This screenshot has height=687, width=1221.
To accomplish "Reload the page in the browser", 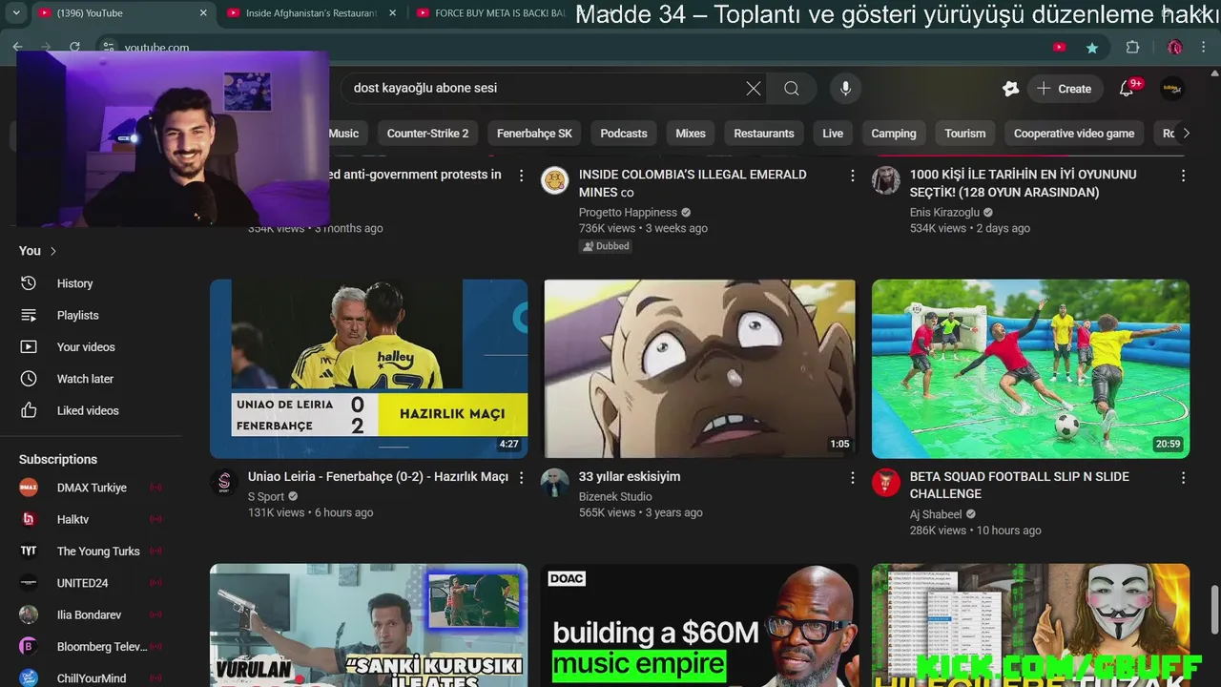I will 75,47.
